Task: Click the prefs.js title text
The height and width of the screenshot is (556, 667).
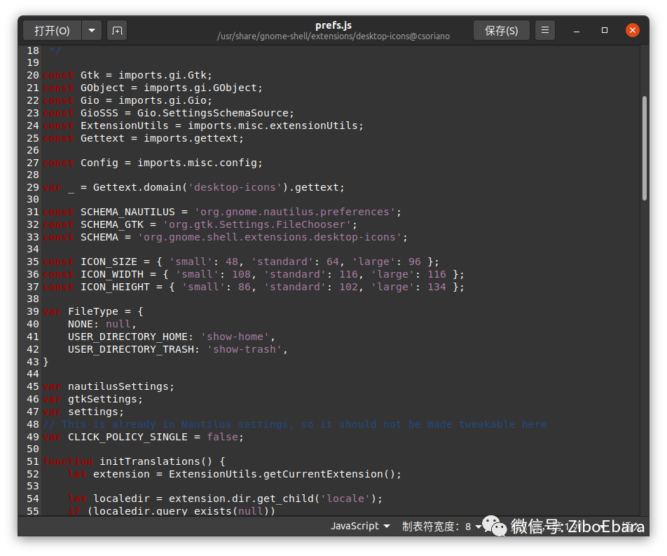Action: (333, 25)
